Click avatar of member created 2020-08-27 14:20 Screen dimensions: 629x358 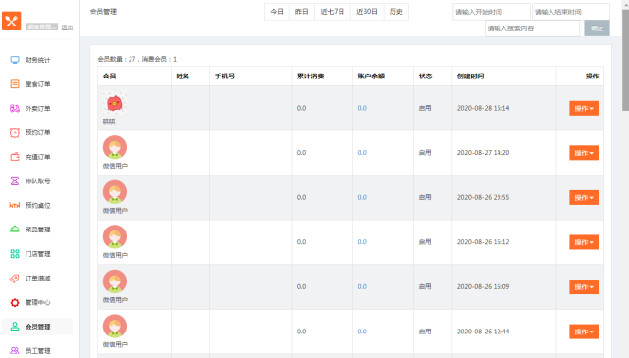(x=115, y=147)
